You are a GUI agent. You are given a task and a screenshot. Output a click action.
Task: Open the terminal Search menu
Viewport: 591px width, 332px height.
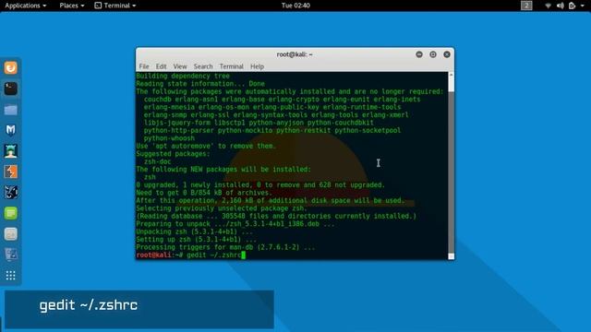coord(203,66)
